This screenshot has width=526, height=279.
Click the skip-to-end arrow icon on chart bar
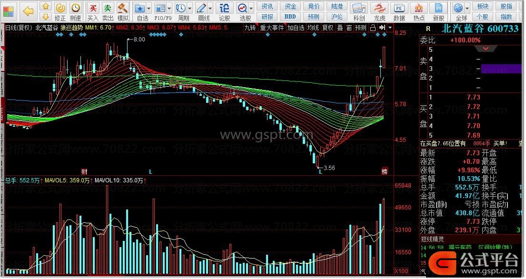coord(382,28)
